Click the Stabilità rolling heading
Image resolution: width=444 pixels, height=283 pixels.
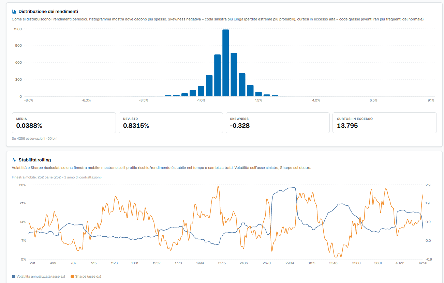click(x=35, y=160)
